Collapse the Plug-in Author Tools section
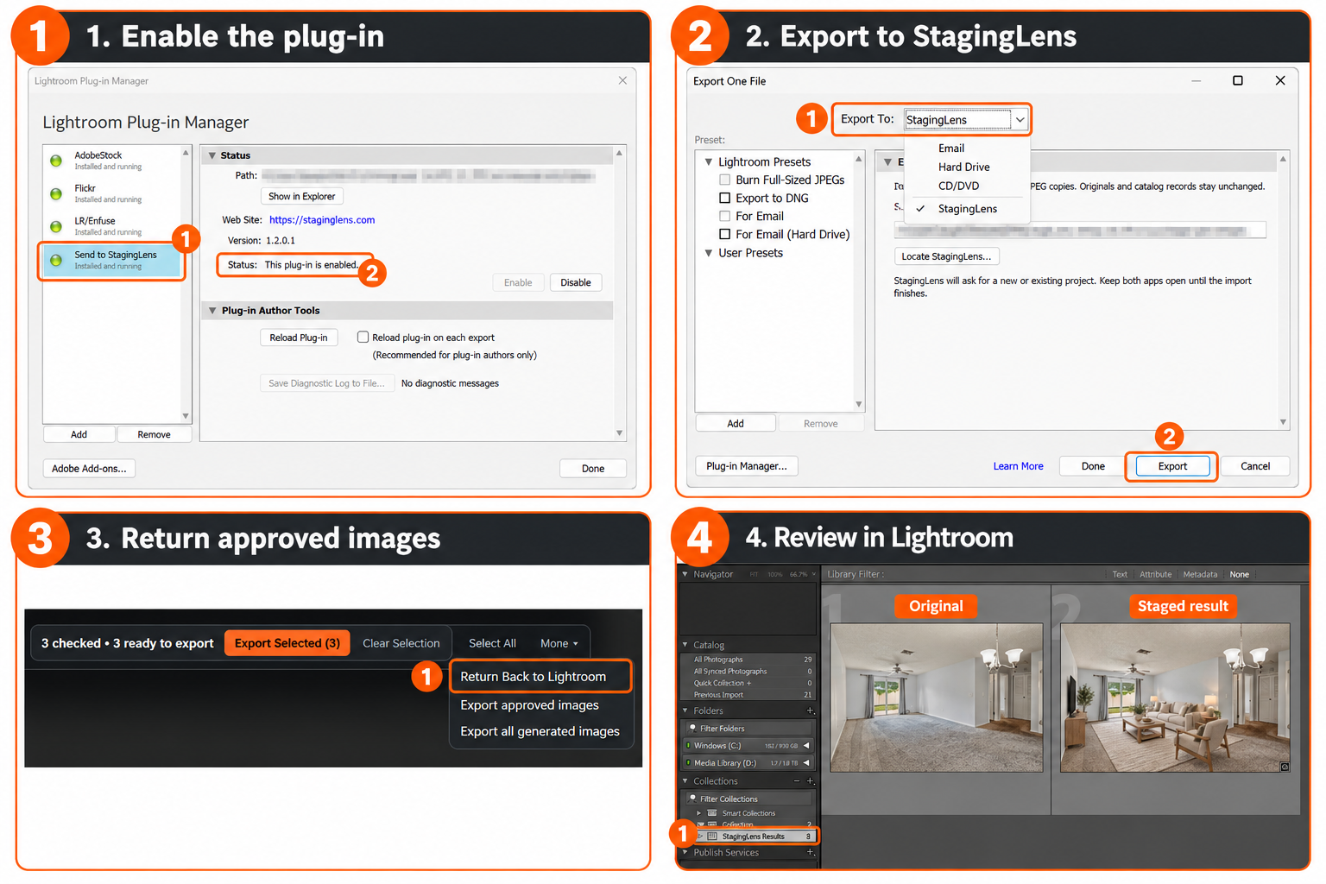The height and width of the screenshot is (884, 1326). pyautogui.click(x=212, y=311)
